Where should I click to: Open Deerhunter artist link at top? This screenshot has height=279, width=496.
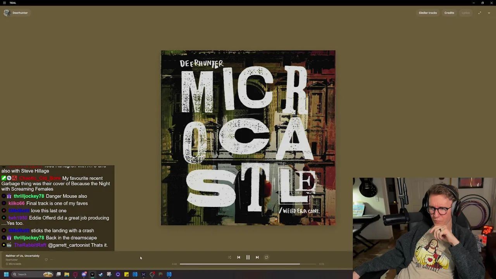(20, 13)
